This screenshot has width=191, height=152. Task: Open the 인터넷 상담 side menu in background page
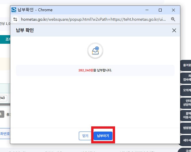click(186, 103)
